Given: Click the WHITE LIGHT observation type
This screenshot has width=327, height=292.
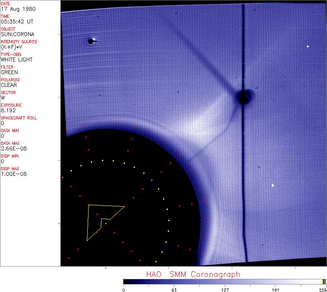Looking at the screenshot, I should (x=17, y=60).
